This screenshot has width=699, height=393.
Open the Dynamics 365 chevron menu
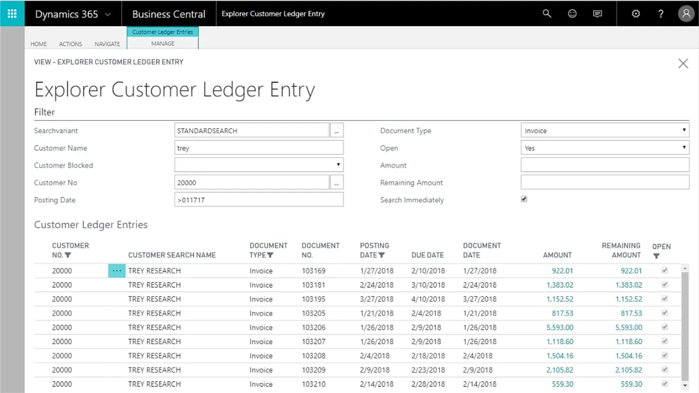(x=108, y=14)
